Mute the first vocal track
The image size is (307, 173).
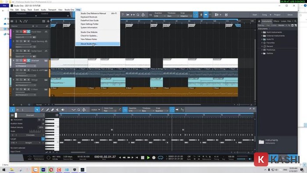[x=17, y=32]
